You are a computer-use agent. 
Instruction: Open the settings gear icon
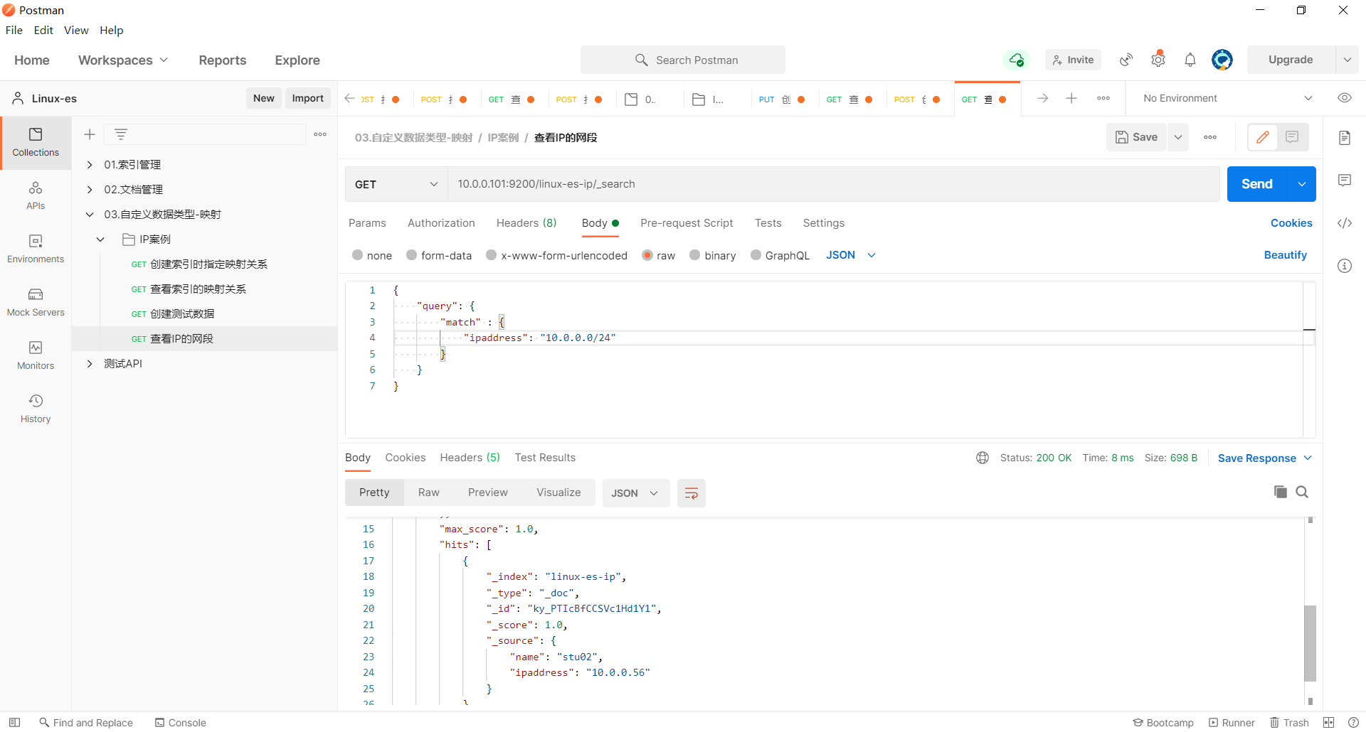click(1158, 60)
